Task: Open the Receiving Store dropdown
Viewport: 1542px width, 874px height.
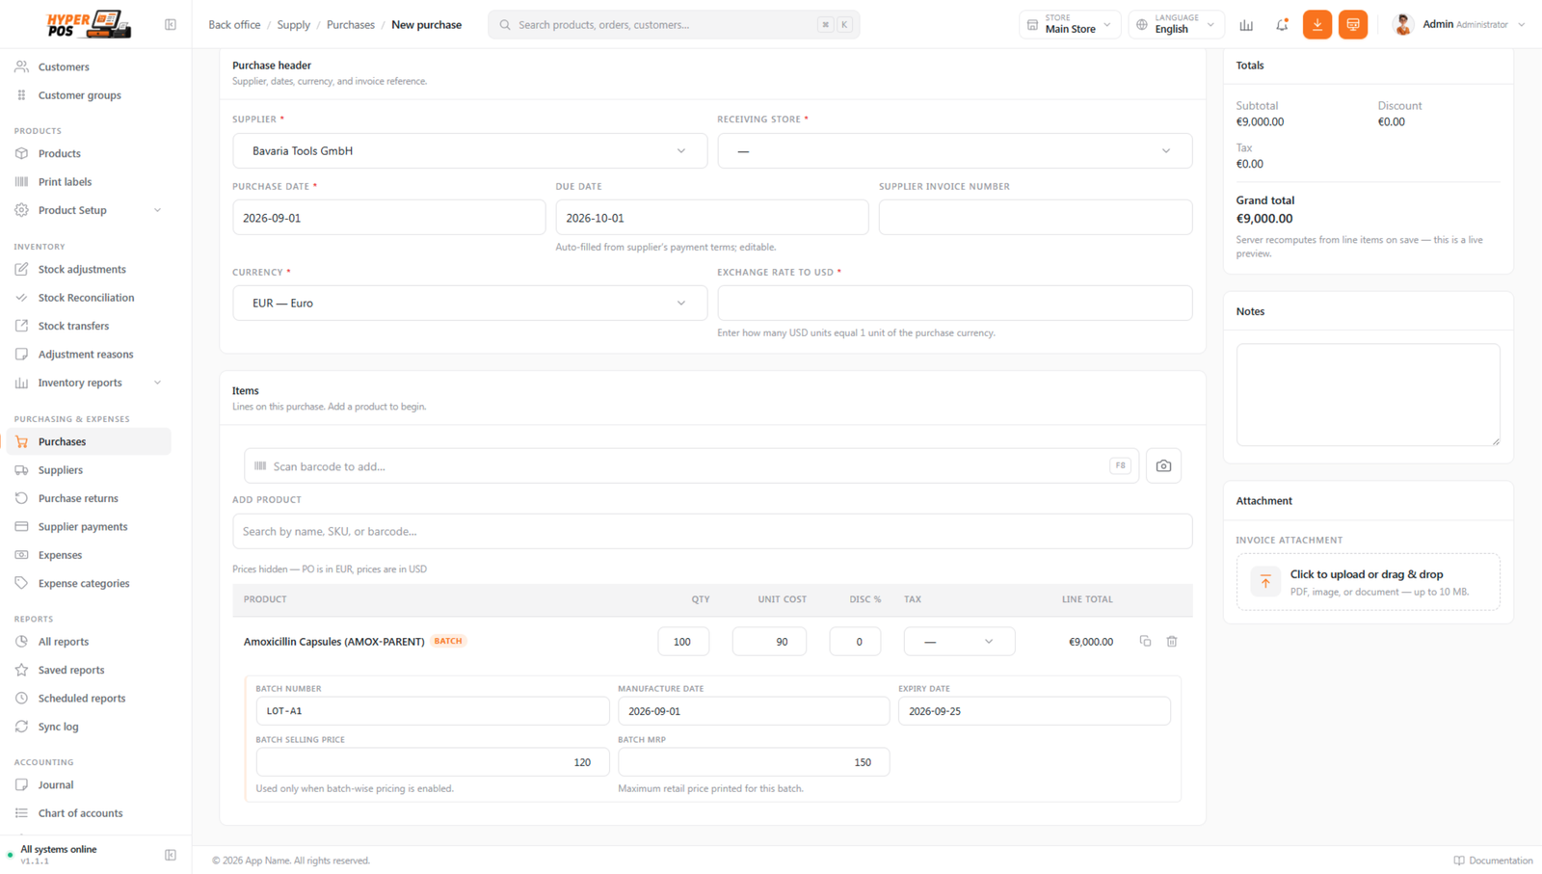Action: pos(954,151)
